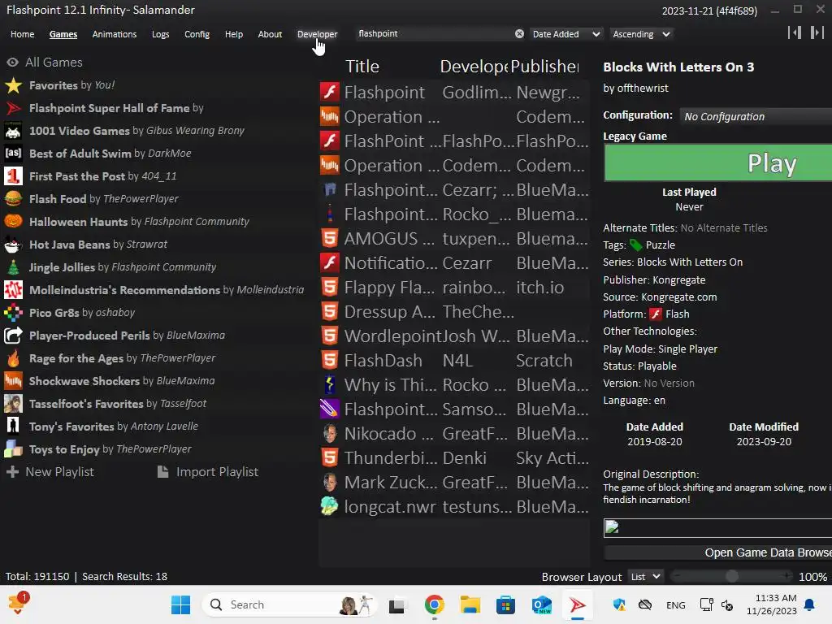Select the Flash Food burger icon

[13, 199]
